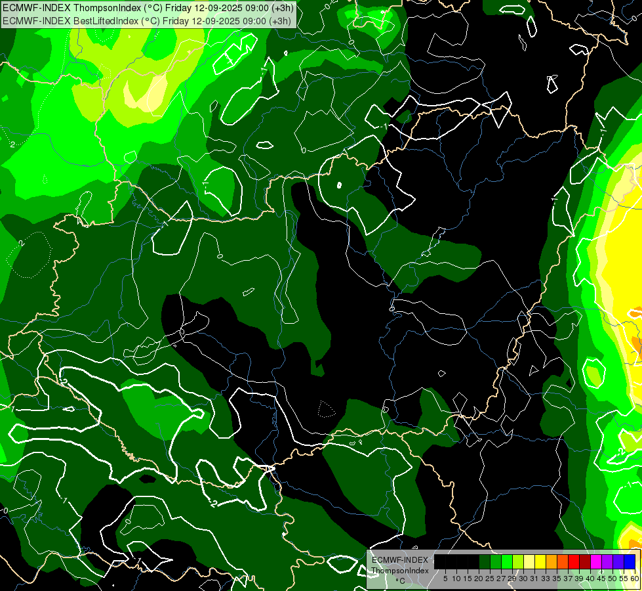Select the dark green 20-25 legend swatch
The width and height of the screenshot is (642, 591).
click(x=485, y=562)
